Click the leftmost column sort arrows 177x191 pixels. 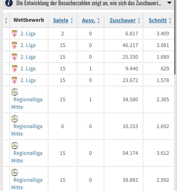pos(6,20)
